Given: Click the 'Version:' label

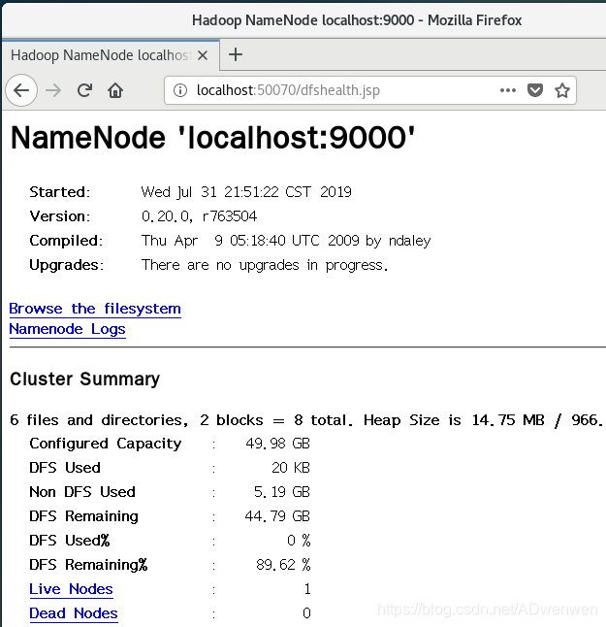Looking at the screenshot, I should [60, 216].
